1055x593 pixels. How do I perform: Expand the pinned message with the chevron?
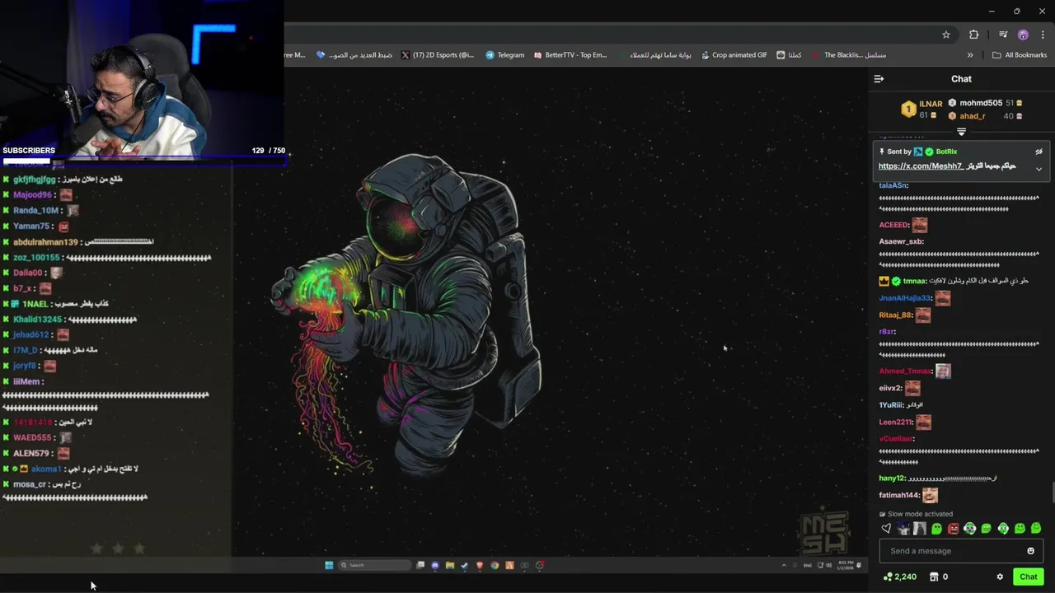(x=1039, y=169)
